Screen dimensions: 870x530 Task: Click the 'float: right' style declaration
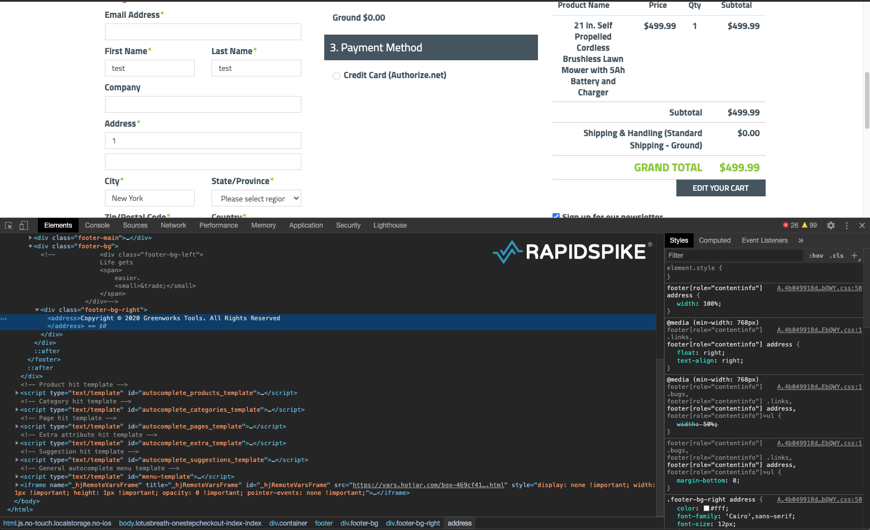[701, 353]
